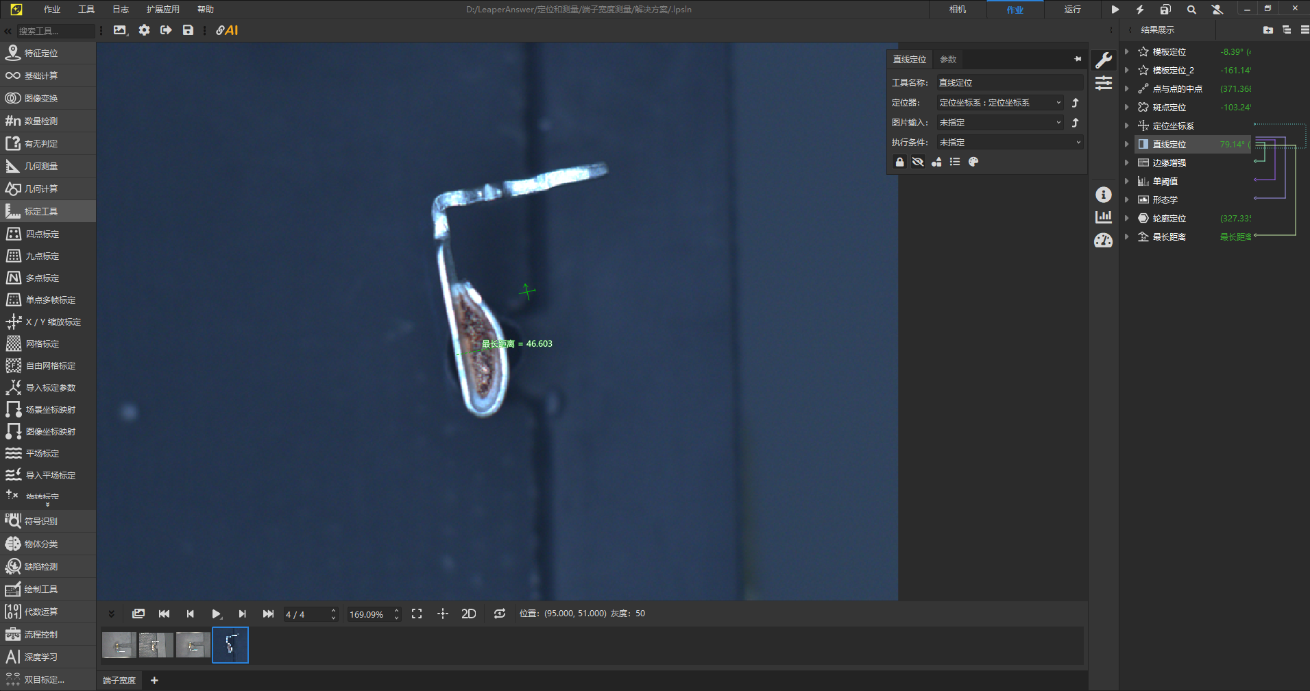Open the 定位器 dropdown
The width and height of the screenshot is (1310, 691).
pos(999,103)
